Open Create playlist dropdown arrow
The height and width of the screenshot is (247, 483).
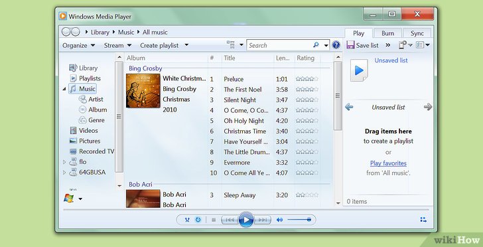pos(186,45)
